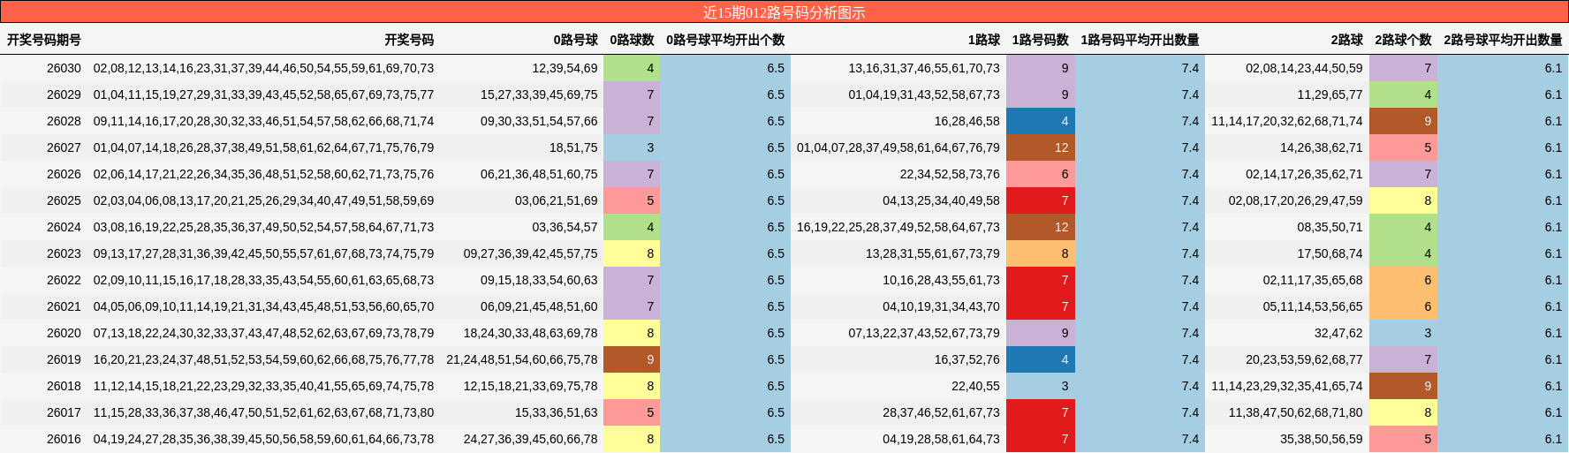Click 2路球 cell 11,14,17,20,32,62,68,71,74
Screen dimensions: 1569x453
(x=1287, y=121)
